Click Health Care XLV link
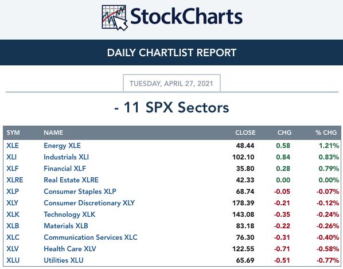Image resolution: width=343 pixels, height=269 pixels. pyautogui.click(x=70, y=249)
